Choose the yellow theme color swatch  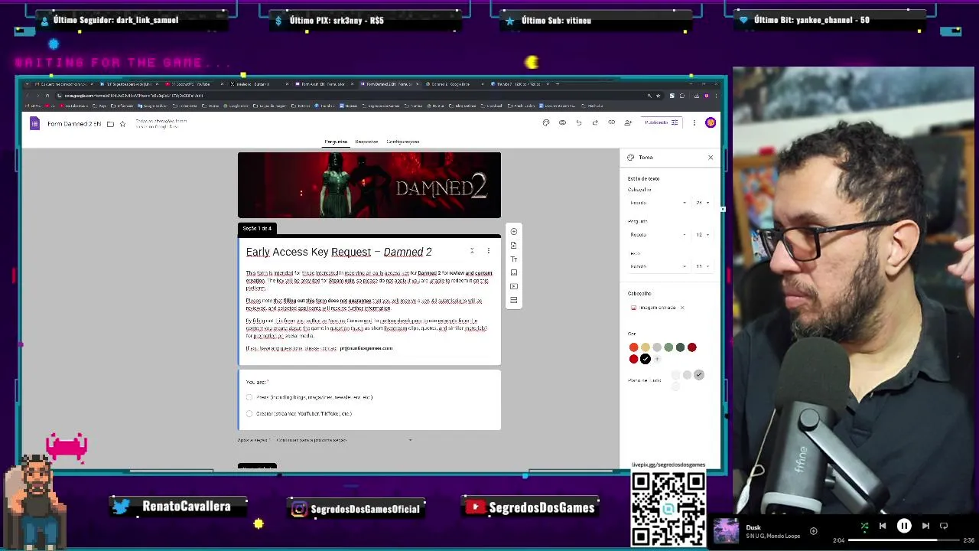click(x=645, y=347)
